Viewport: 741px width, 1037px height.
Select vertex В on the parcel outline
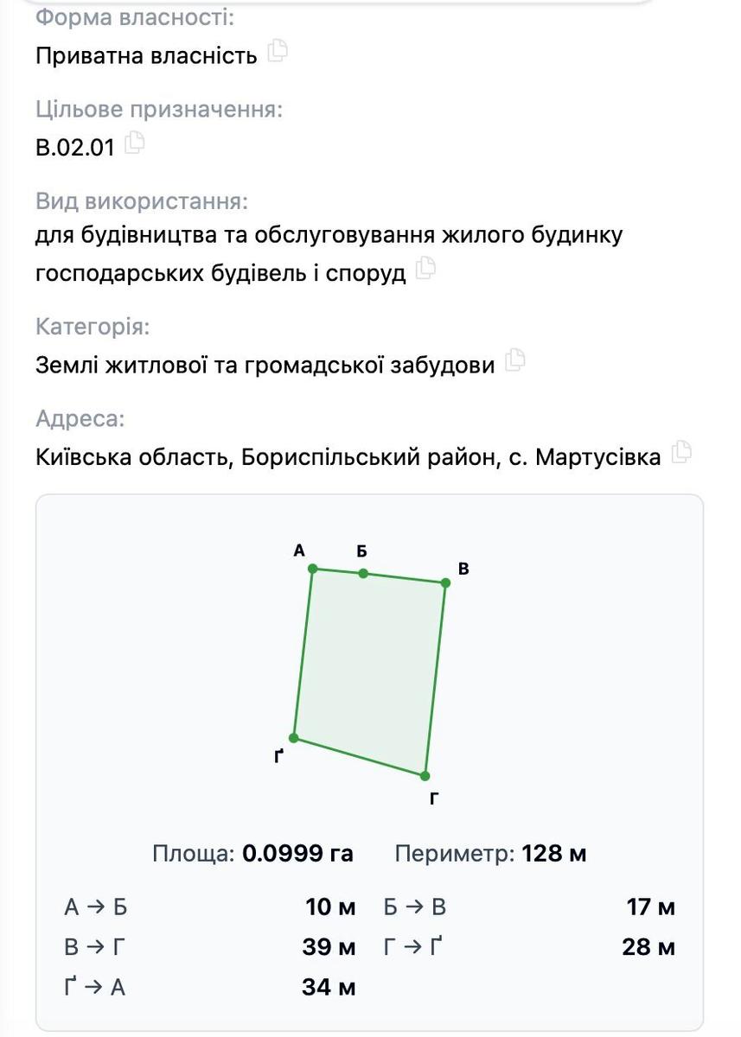coord(446,582)
